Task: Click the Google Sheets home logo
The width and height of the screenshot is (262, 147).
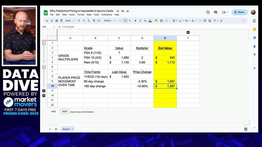Action: coord(45,13)
